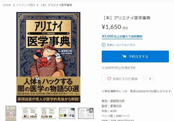Select the book cover thumbnail
This screenshot has width=174, height=121.
(11, 113)
